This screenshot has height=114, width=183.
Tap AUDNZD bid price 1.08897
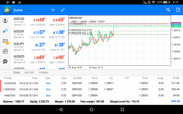[40, 57]
